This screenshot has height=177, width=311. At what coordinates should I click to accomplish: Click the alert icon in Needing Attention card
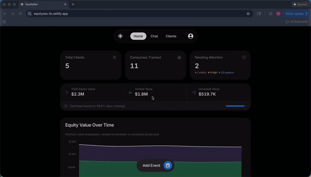[244, 57]
